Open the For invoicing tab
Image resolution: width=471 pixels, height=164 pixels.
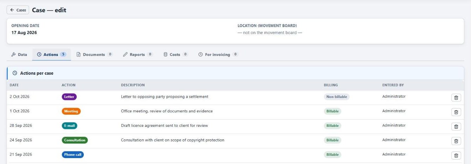pyautogui.click(x=218, y=55)
